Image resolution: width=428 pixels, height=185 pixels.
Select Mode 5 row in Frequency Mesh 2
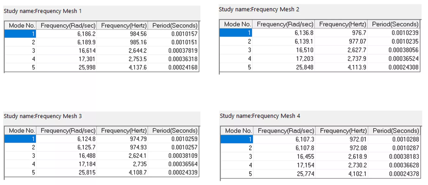[x=319, y=67]
